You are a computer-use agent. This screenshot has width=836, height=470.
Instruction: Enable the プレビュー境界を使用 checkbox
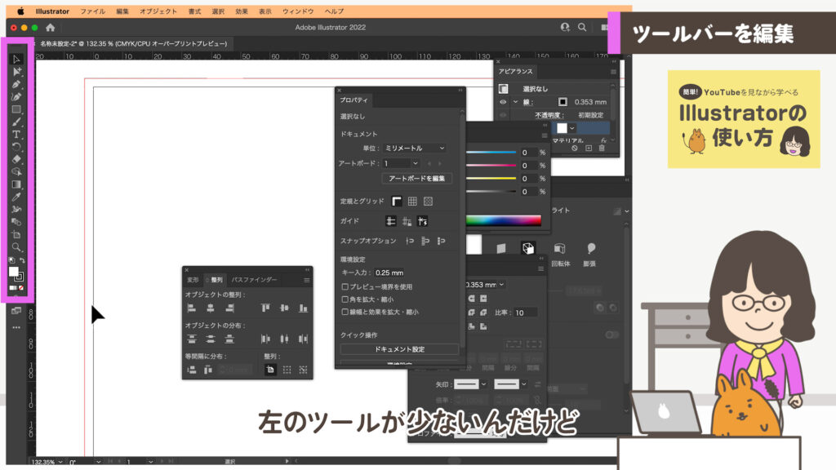coord(344,286)
